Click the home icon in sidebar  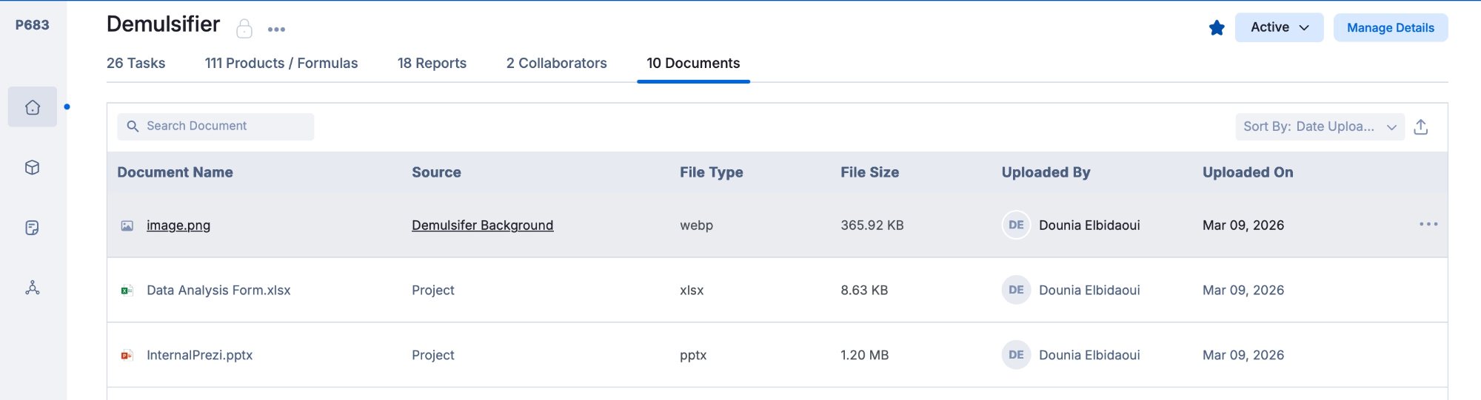click(x=33, y=107)
